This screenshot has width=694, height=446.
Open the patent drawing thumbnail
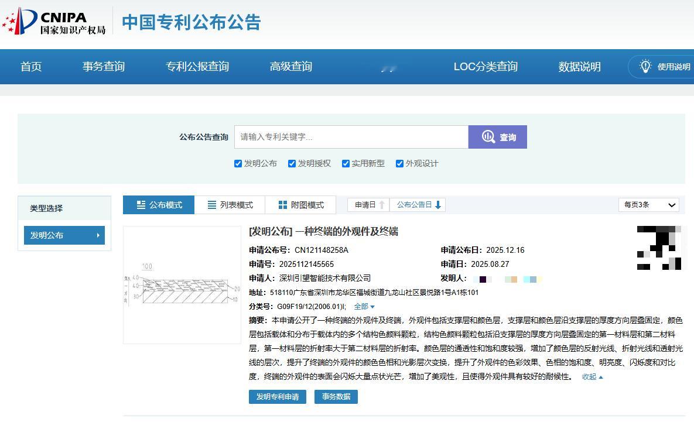pos(182,285)
